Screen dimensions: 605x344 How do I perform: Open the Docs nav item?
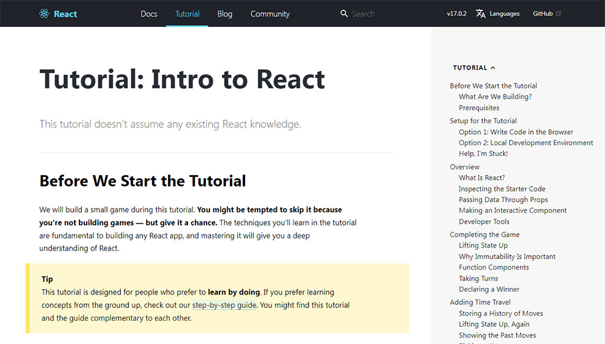coord(149,14)
